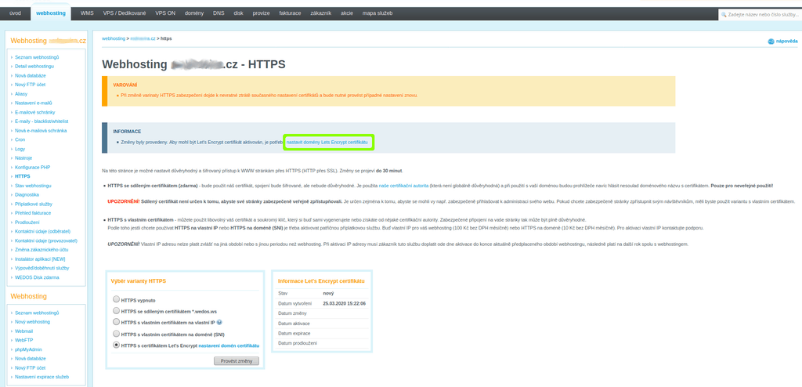Go to VPS / Dedikované menu
The width and height of the screenshot is (802, 387).
coord(123,13)
